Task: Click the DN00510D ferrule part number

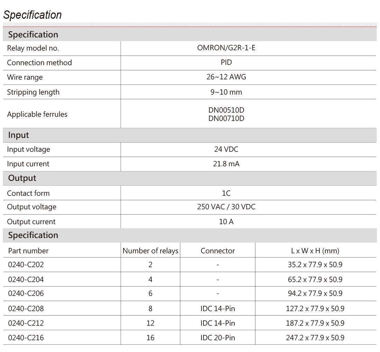Action: [x=226, y=111]
